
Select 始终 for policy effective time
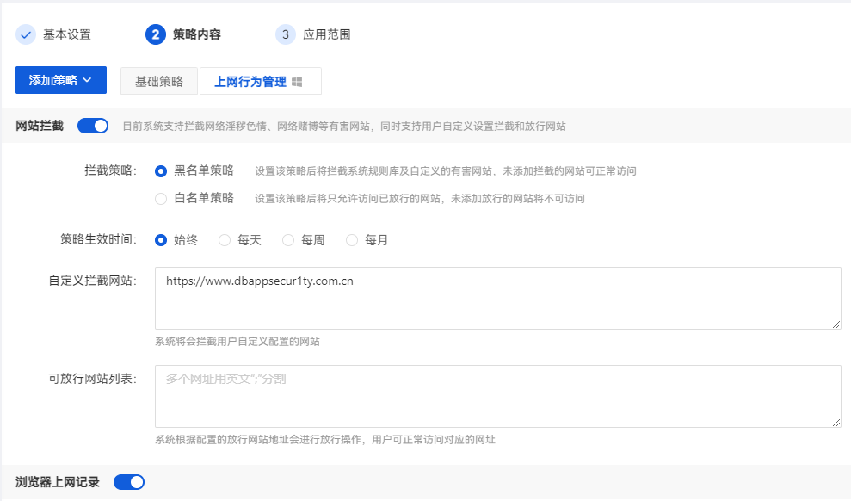pyautogui.click(x=161, y=240)
